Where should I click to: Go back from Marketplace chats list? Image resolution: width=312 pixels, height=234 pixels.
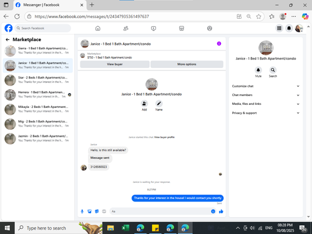pyautogui.click(x=7, y=39)
